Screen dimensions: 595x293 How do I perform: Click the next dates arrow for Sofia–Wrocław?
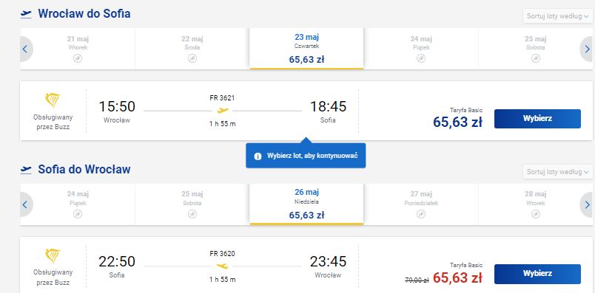coord(587,204)
